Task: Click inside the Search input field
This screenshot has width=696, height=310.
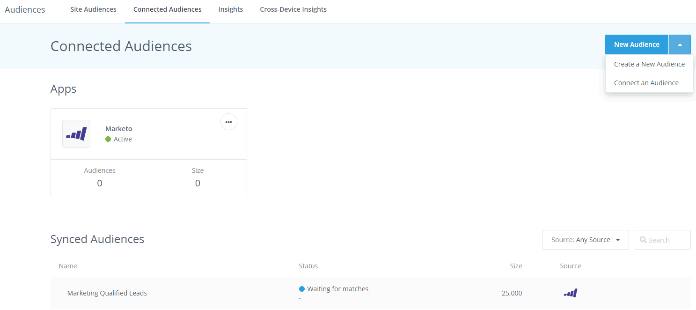Action: (x=665, y=239)
